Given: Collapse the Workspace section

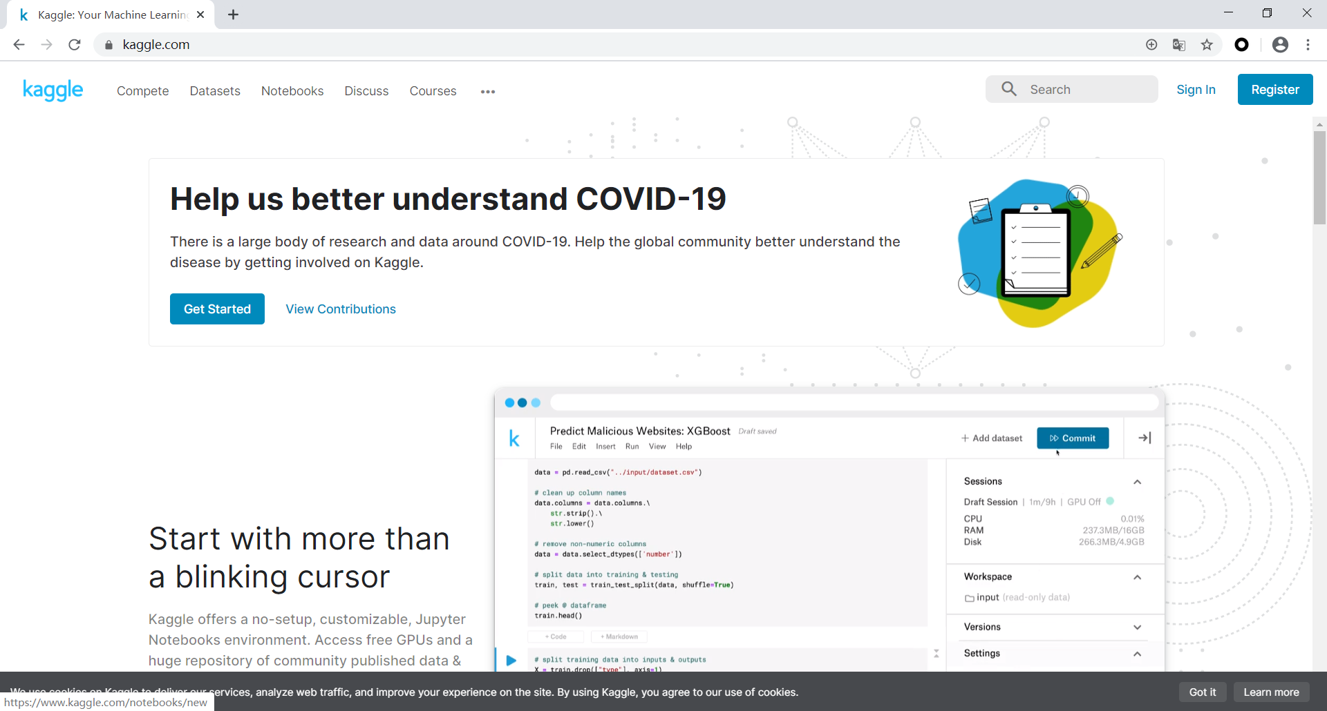Looking at the screenshot, I should pos(1137,577).
